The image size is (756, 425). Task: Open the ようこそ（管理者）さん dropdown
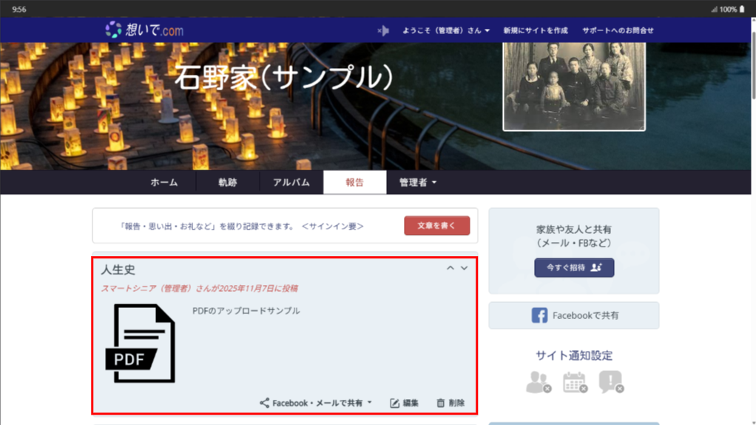point(445,30)
